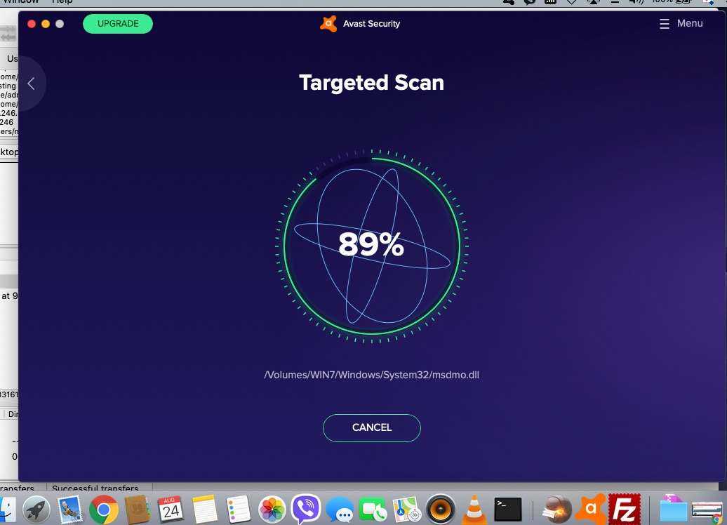Click the flaming disc icon in the Dock
The height and width of the screenshot is (525, 727).
(556, 510)
